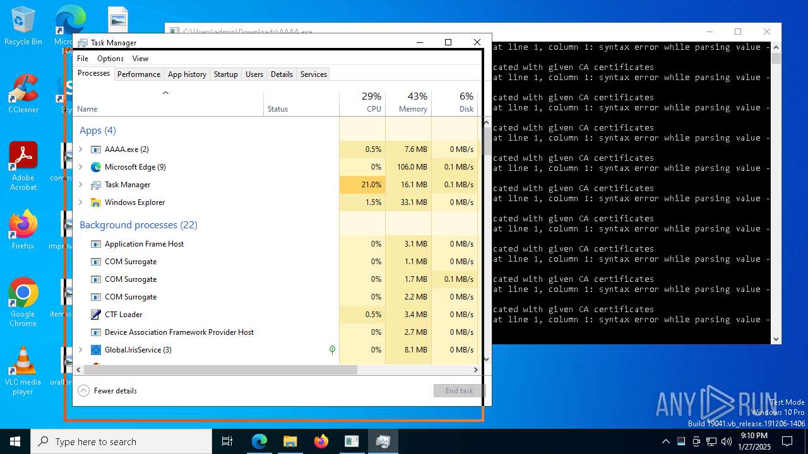
Task: Select the Adobe Acrobat desktop icon
Action: [x=23, y=166]
